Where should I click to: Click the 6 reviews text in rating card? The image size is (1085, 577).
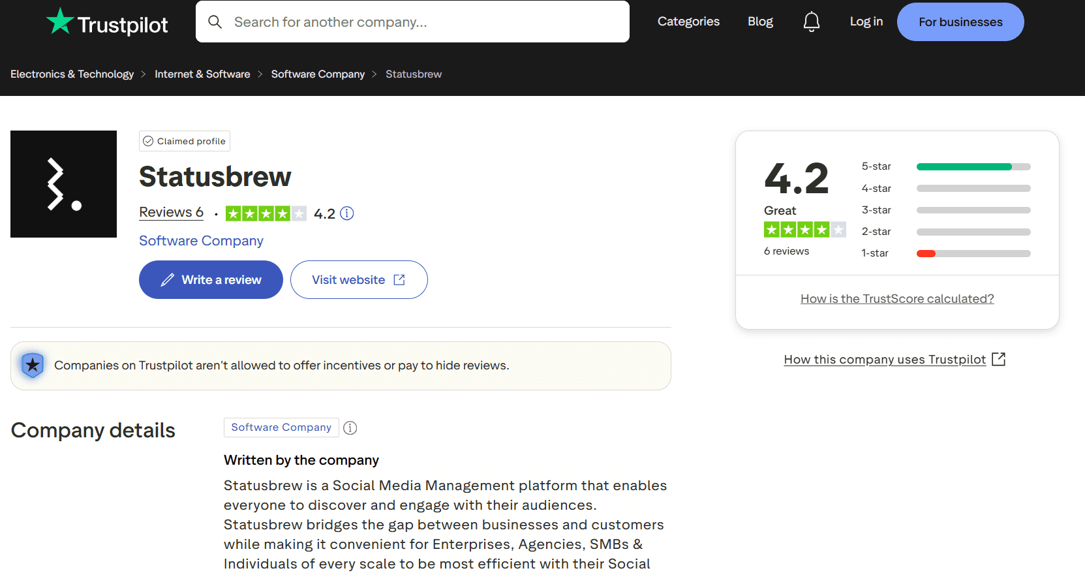(786, 251)
